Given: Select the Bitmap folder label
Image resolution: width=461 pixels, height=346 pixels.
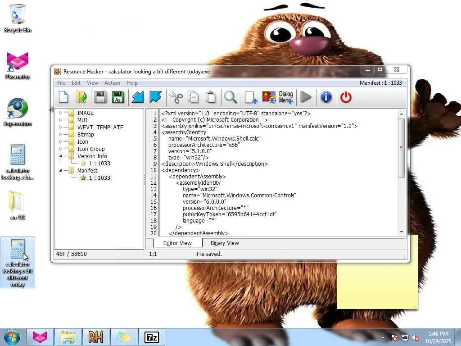Looking at the screenshot, I should tap(86, 134).
